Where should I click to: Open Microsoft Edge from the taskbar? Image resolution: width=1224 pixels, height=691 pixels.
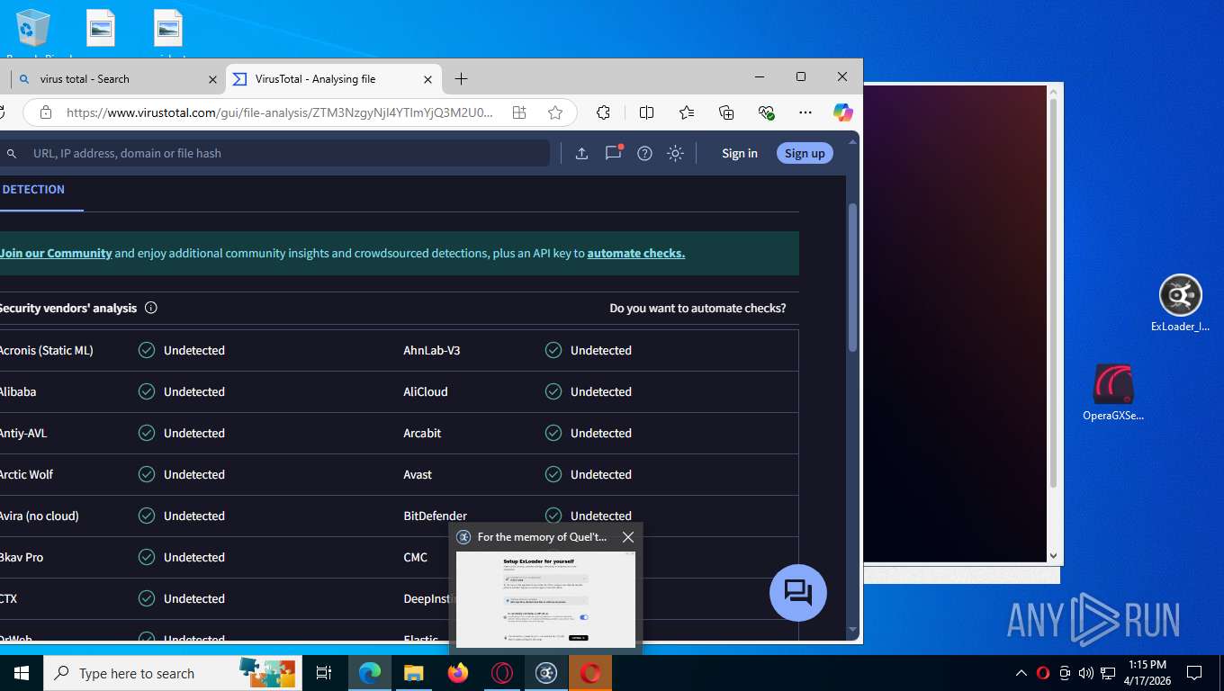tap(369, 673)
